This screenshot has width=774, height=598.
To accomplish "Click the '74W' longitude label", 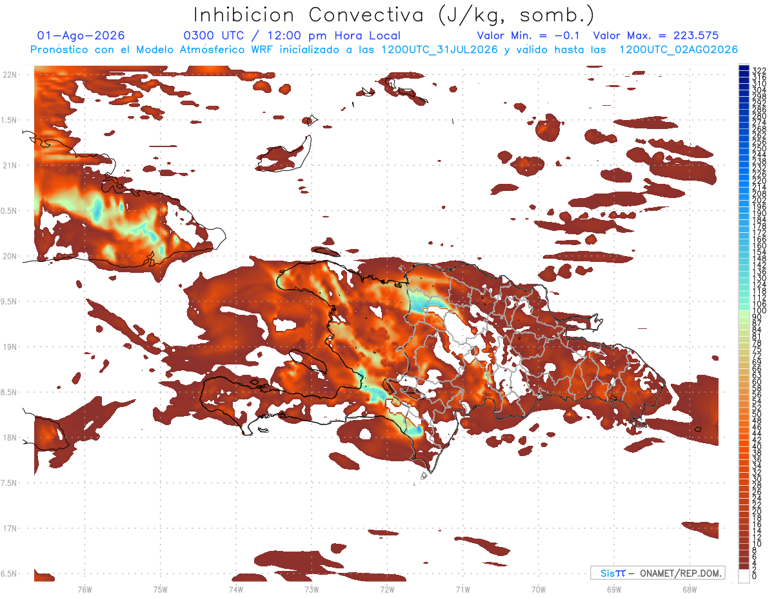I will point(236,590).
